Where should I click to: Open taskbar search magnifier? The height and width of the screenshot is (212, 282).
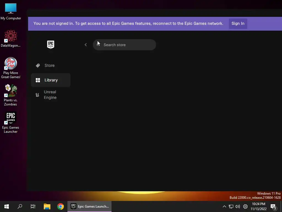click(x=20, y=206)
